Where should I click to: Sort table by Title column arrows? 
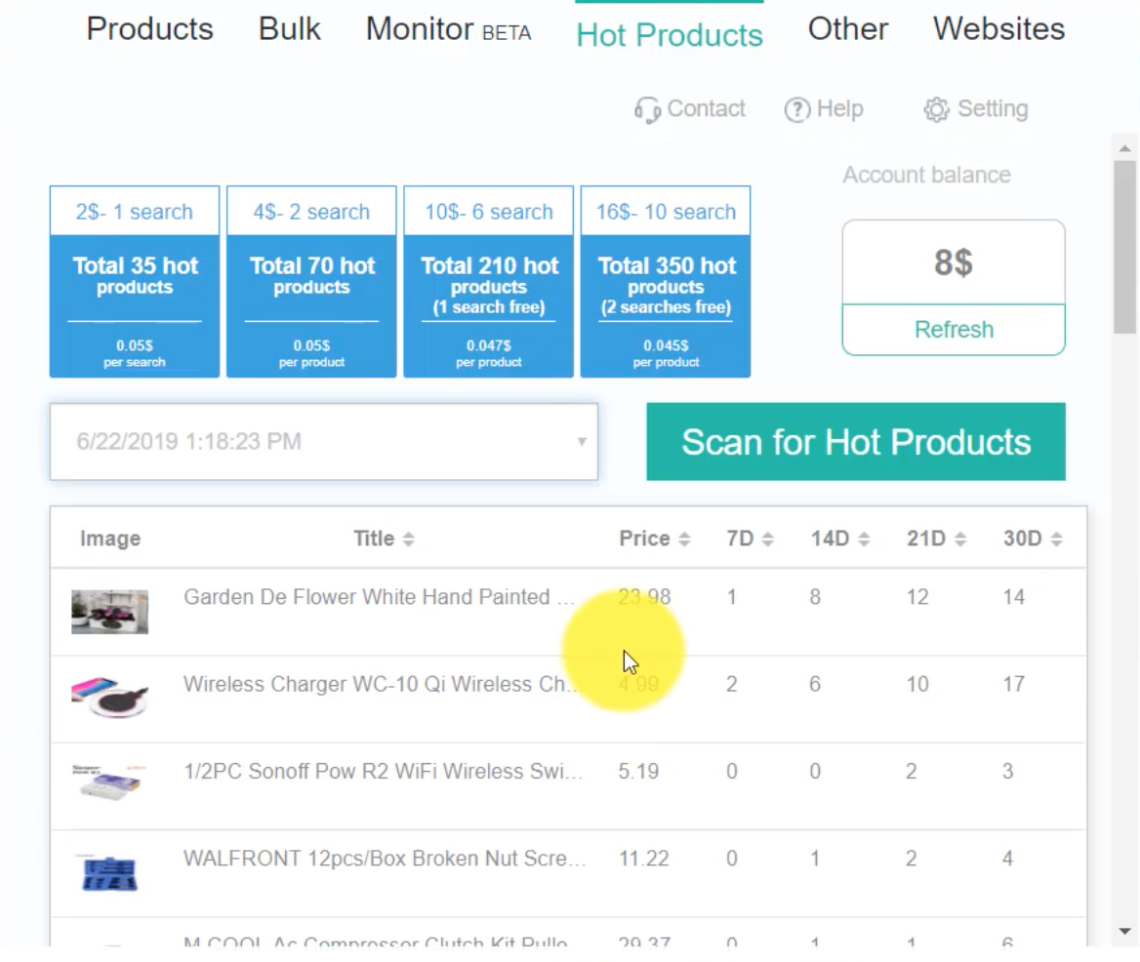click(408, 540)
